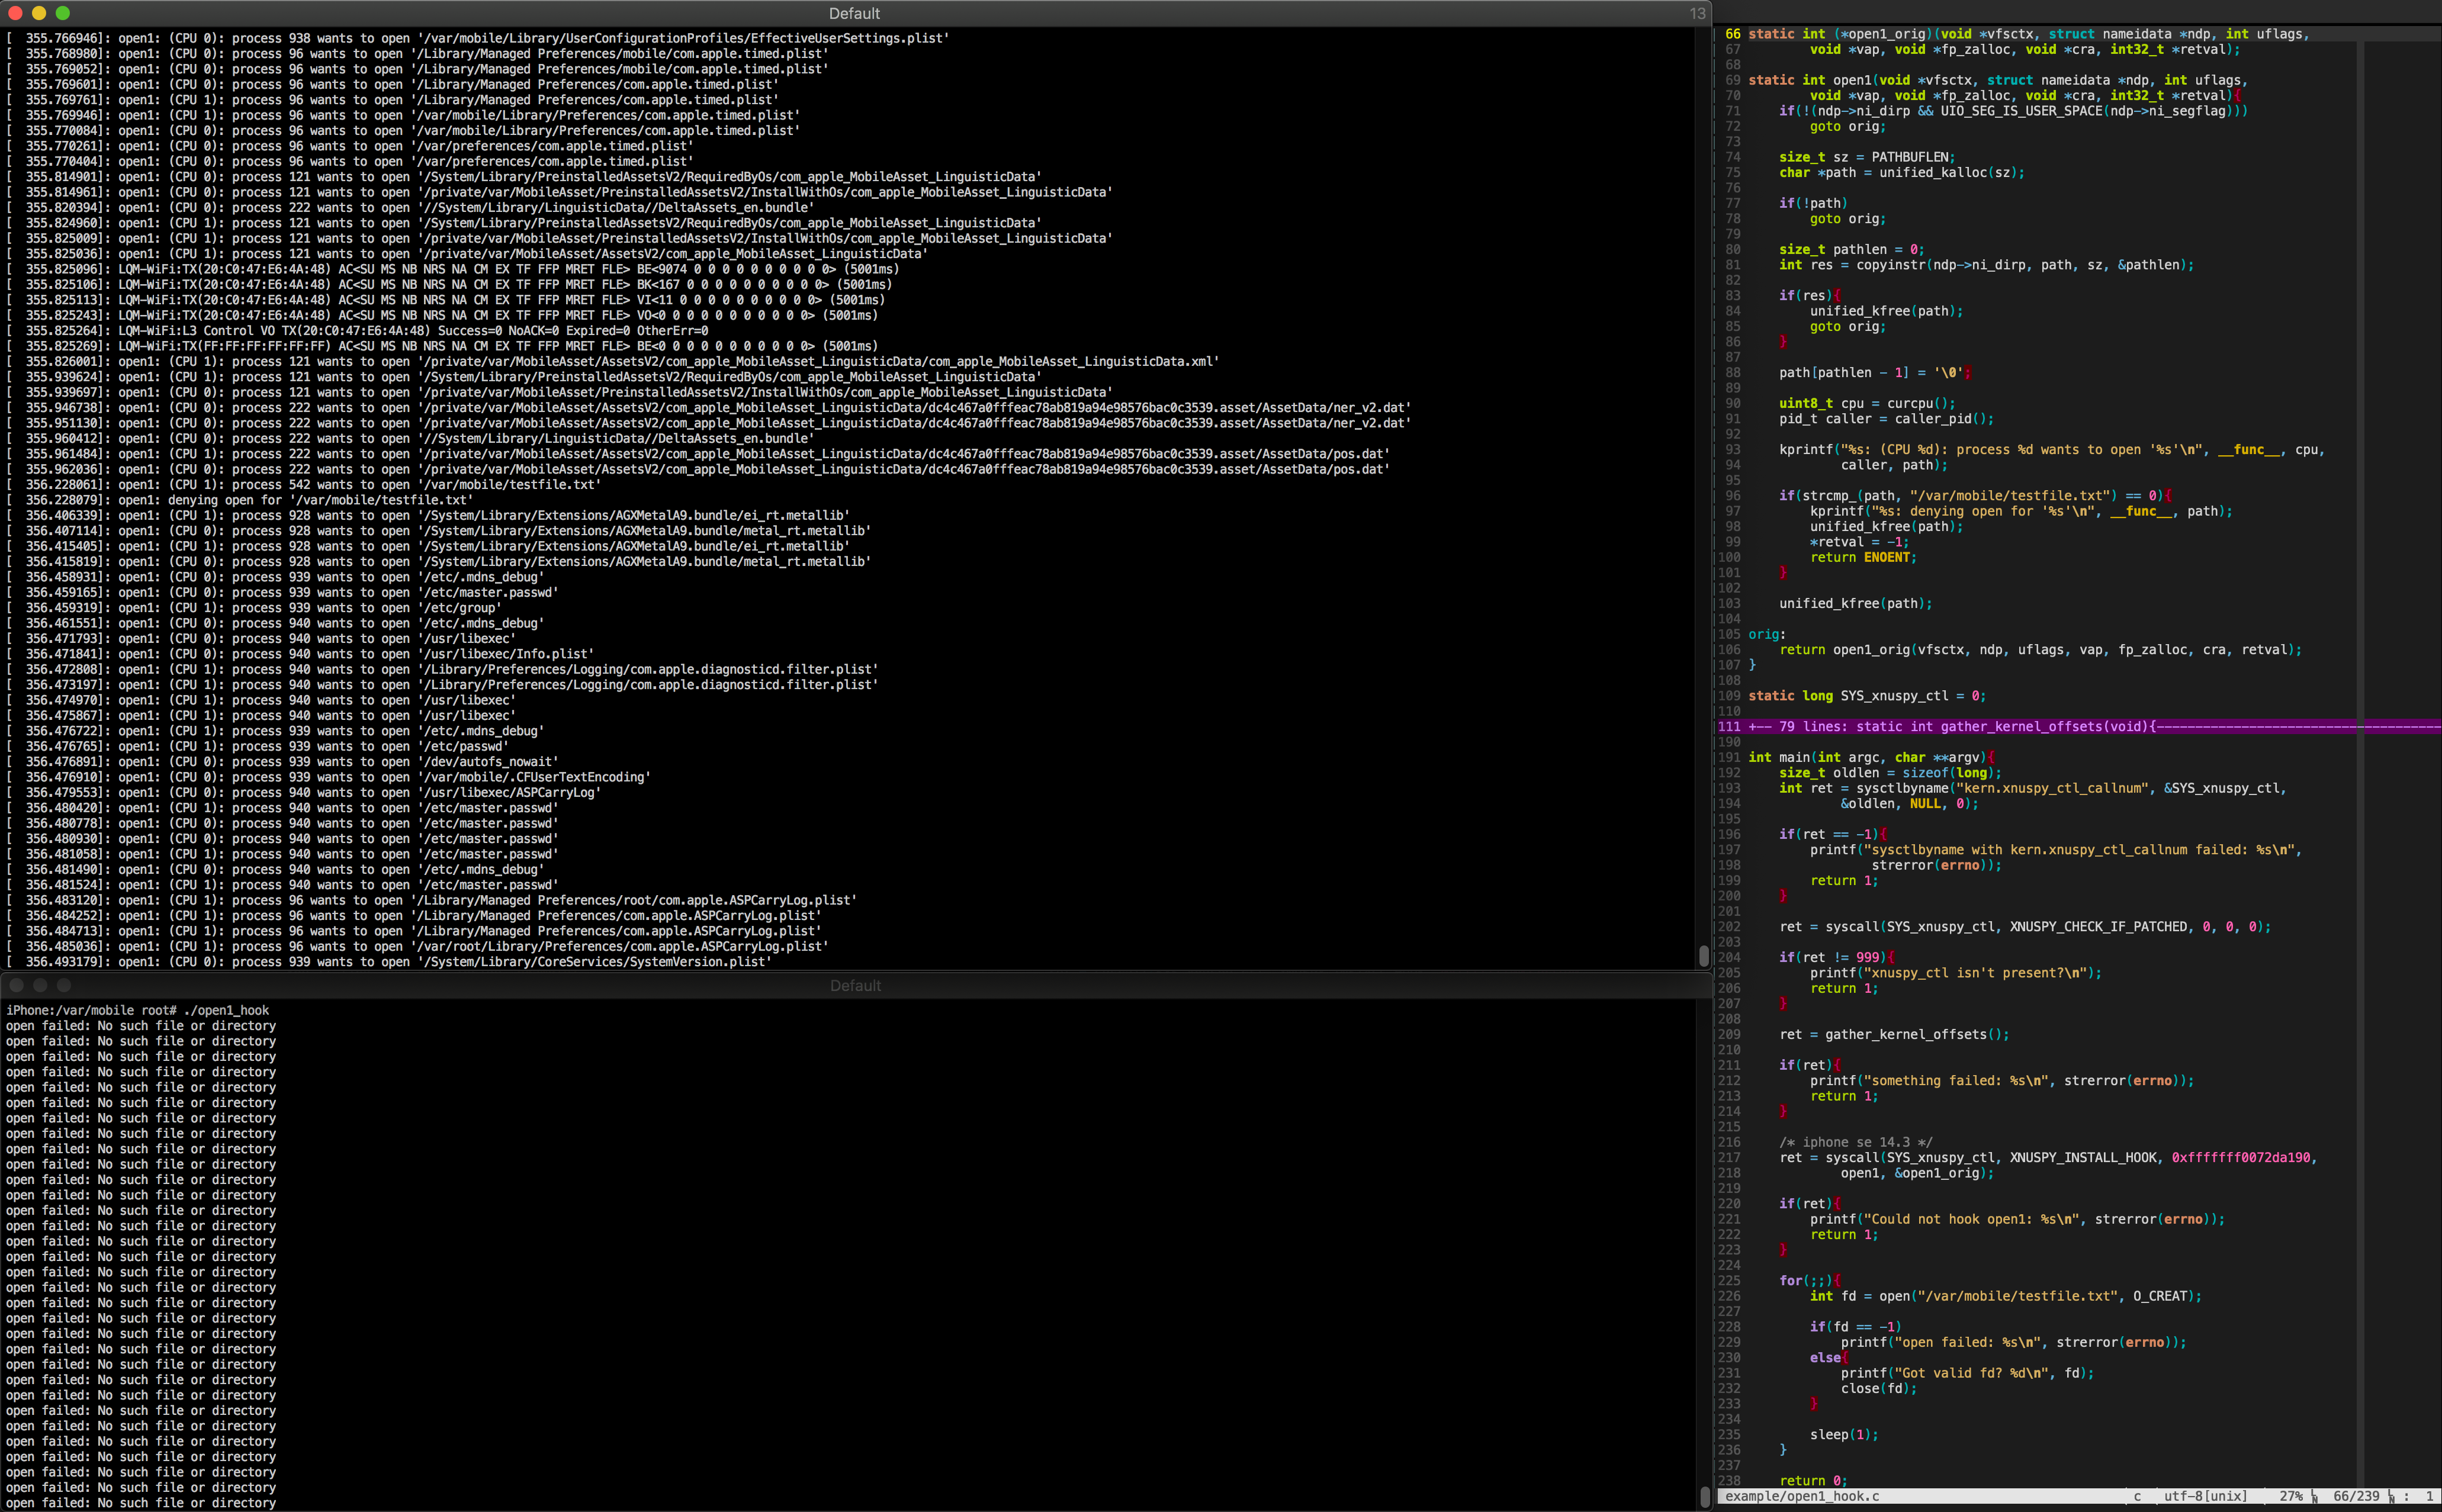Focus the lower 'Default' terminal title bar

(855, 985)
